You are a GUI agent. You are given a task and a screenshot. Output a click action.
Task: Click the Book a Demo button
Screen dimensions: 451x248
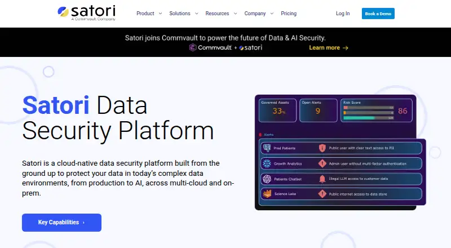click(x=378, y=14)
